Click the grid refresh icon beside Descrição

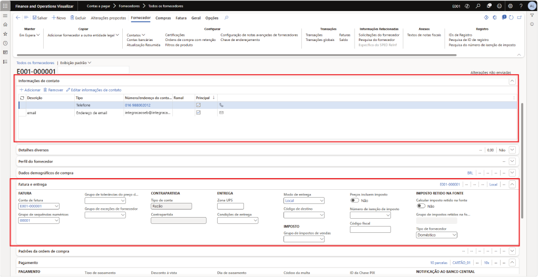[22, 98]
